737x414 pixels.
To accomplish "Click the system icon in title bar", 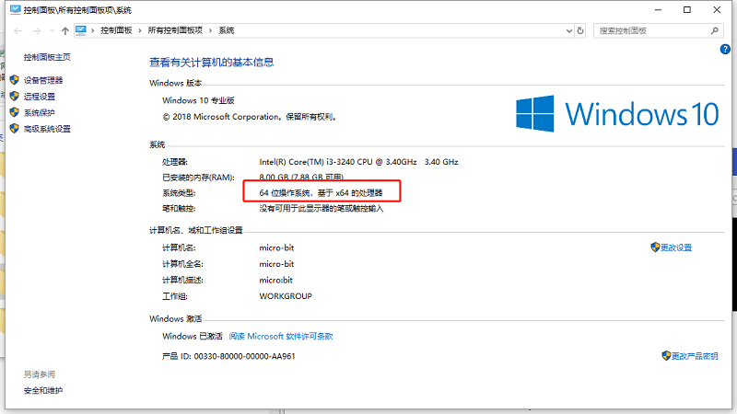I will 15,9.
